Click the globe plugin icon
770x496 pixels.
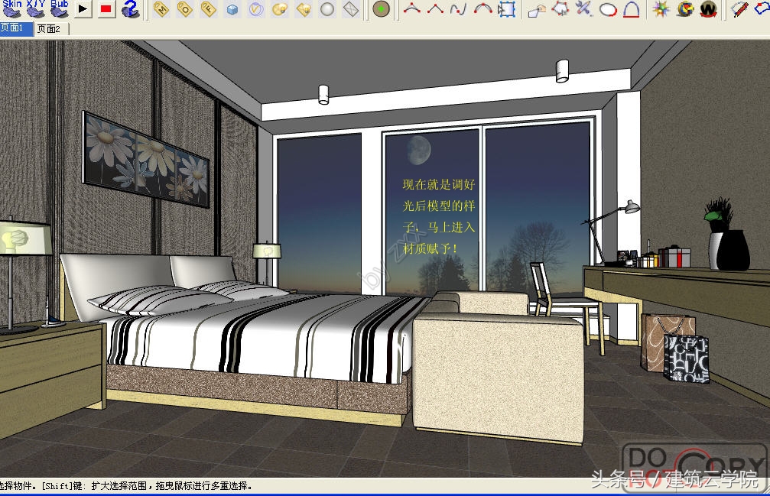pyautogui.click(x=684, y=10)
